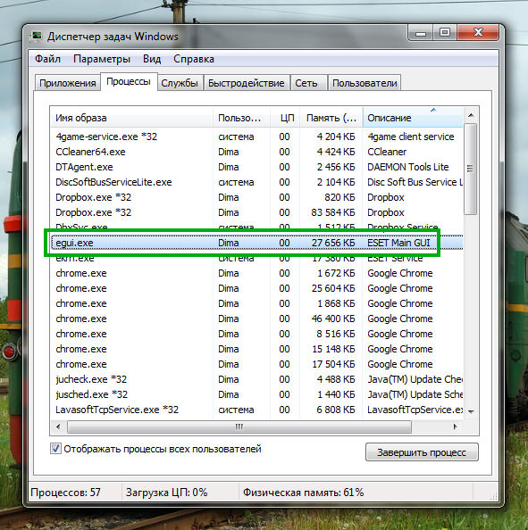Sort by ЦП column header
Viewport: 528px width, 530px height.
285,118
